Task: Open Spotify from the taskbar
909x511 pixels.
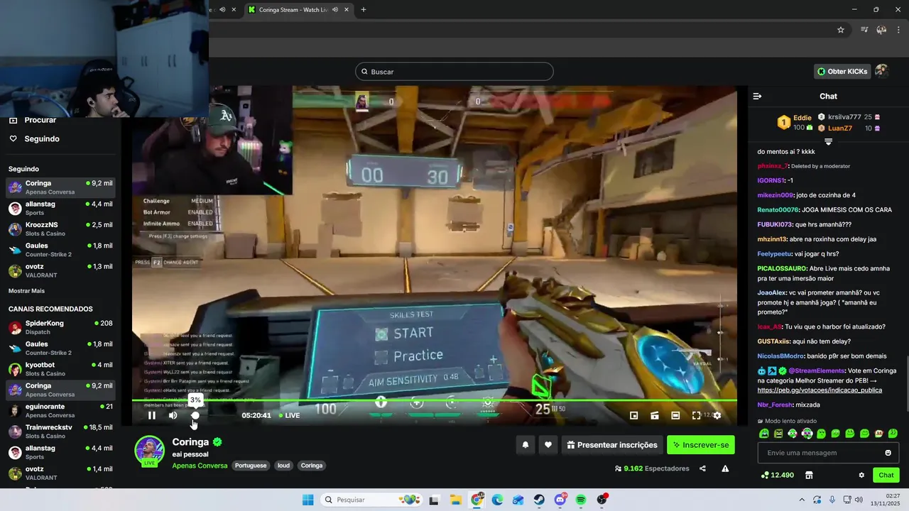Action: coord(581,500)
